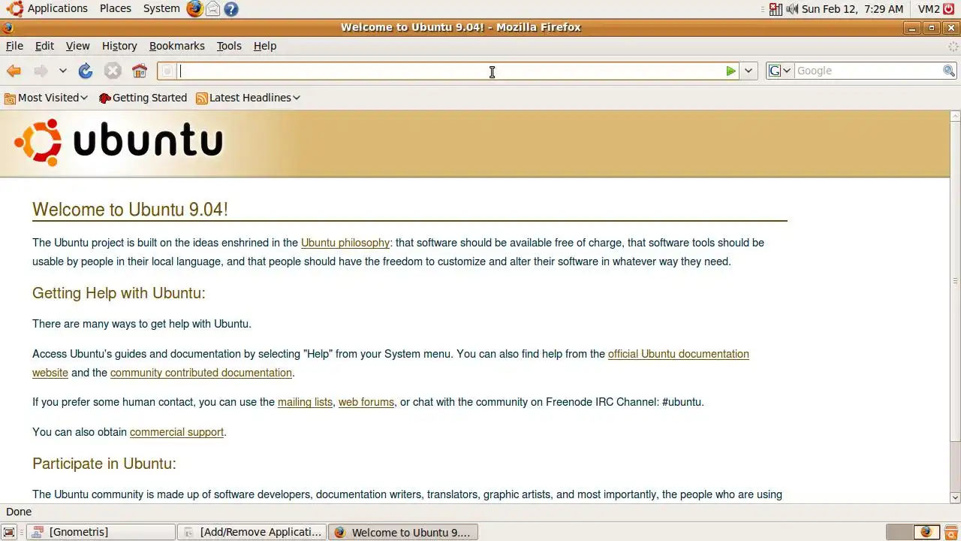Click the network status tray icon
The image size is (961, 541).
776,9
